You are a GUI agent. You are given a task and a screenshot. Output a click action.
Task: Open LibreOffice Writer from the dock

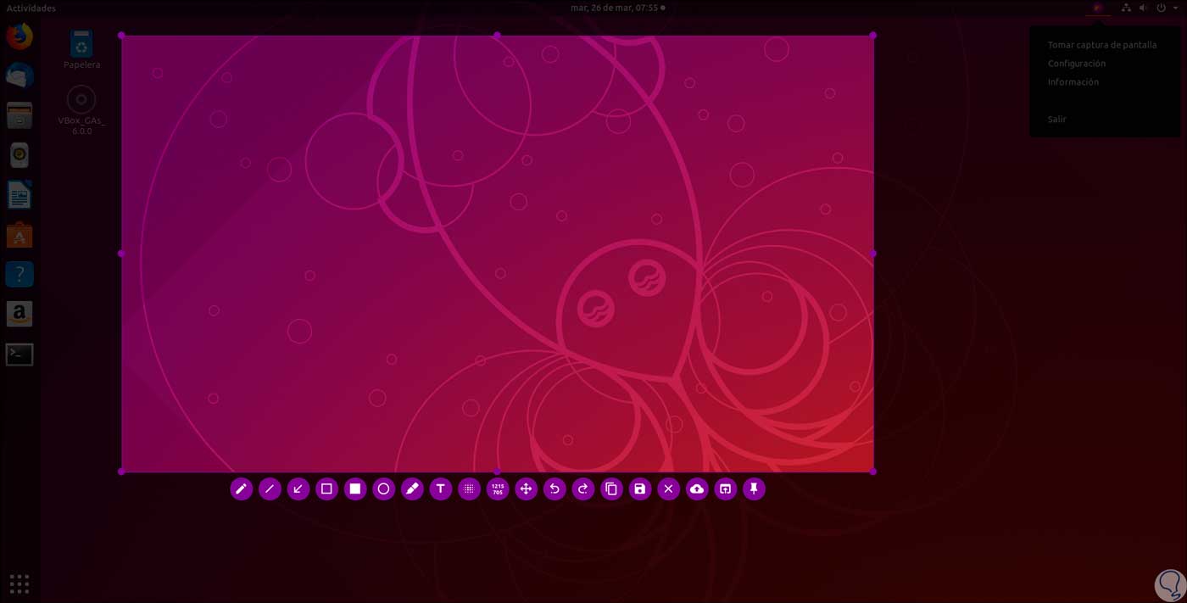(20, 195)
